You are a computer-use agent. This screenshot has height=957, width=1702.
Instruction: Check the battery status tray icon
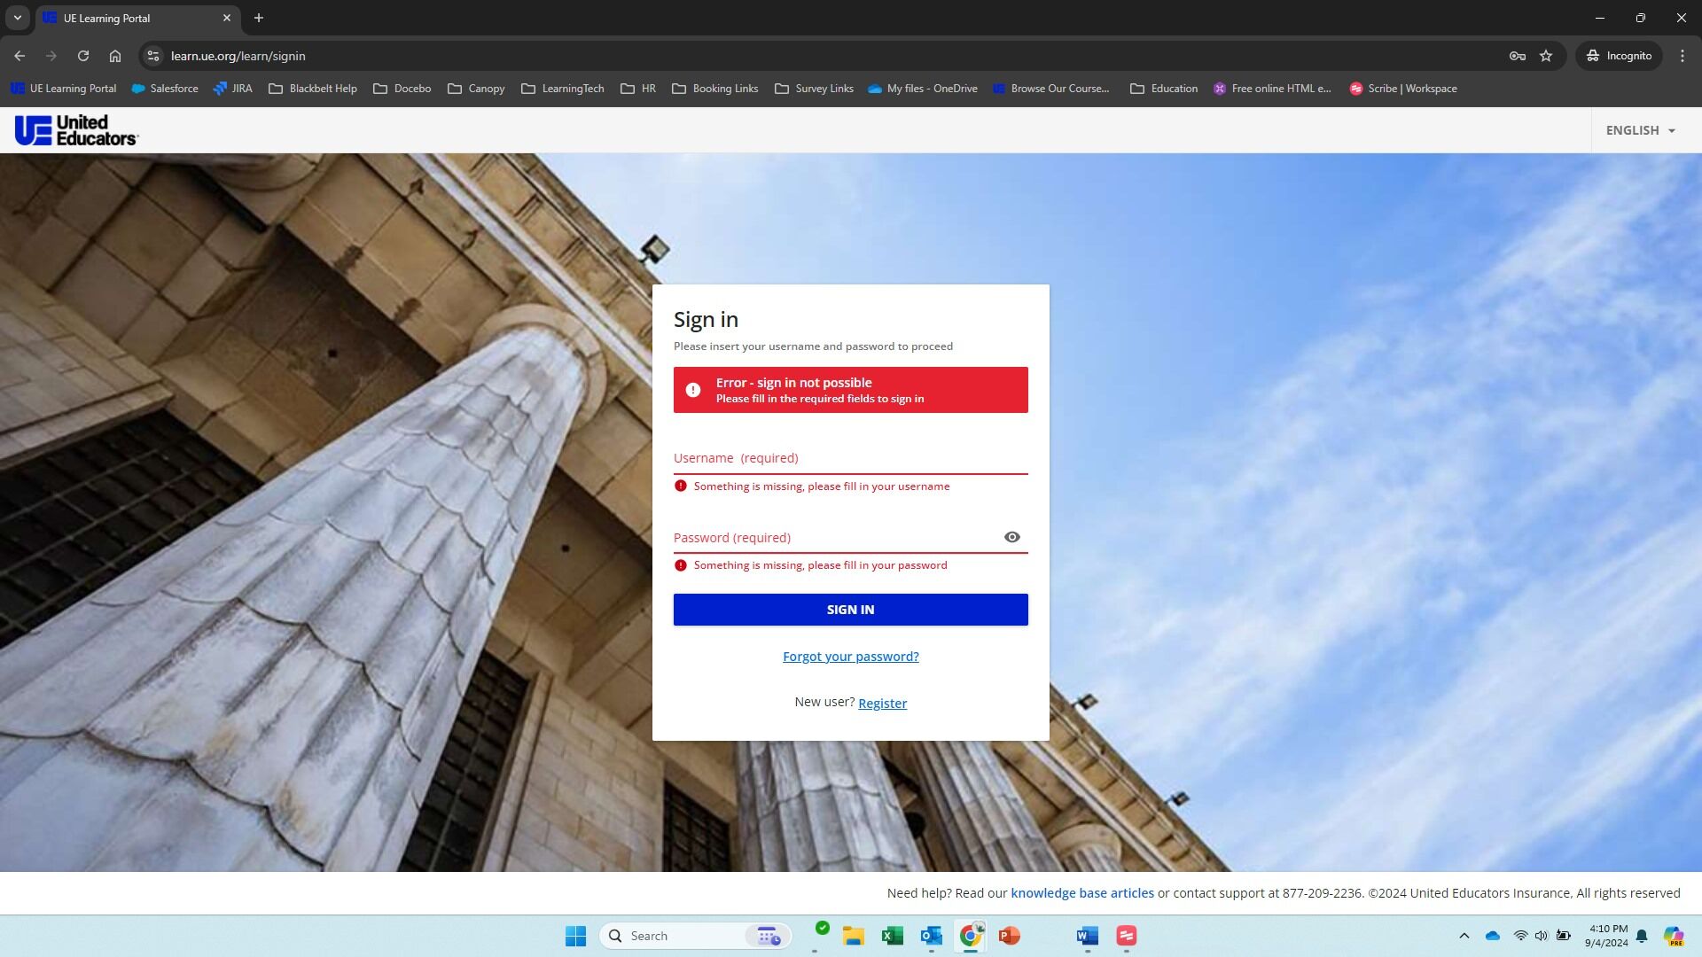(1564, 936)
